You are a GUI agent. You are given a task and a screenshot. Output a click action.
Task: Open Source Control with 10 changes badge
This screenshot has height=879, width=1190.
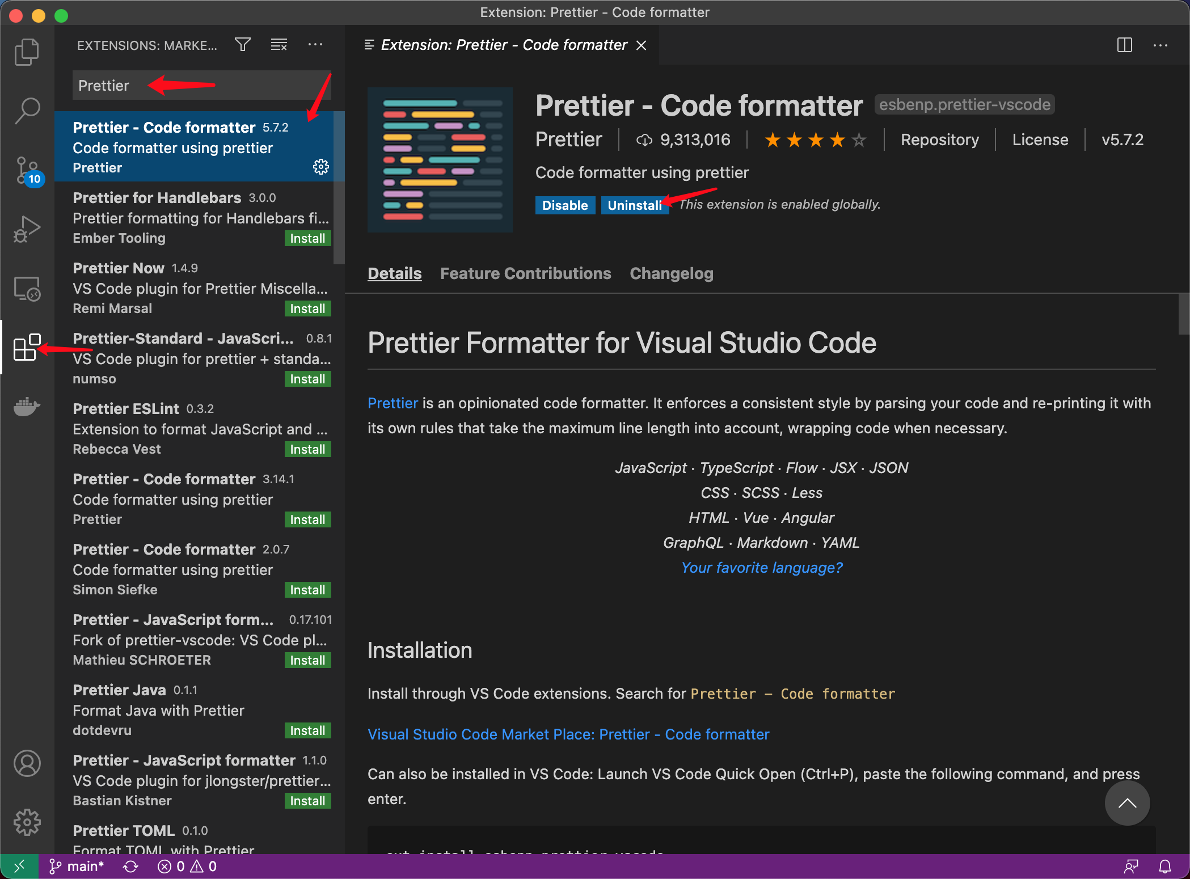click(x=27, y=170)
